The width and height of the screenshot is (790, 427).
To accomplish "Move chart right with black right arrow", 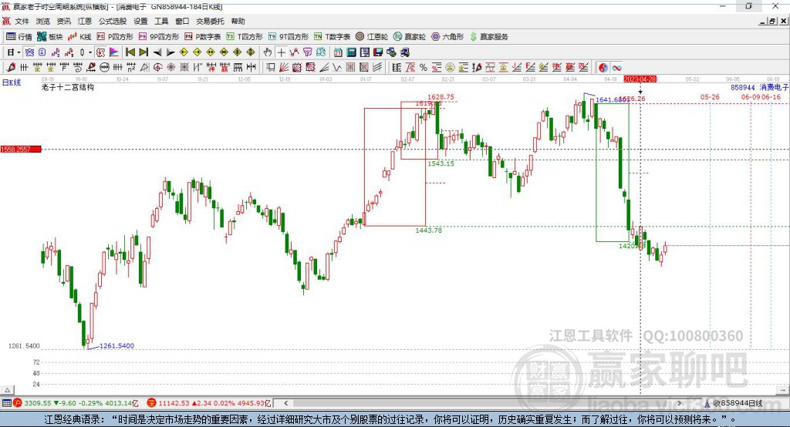I will click(x=170, y=52).
